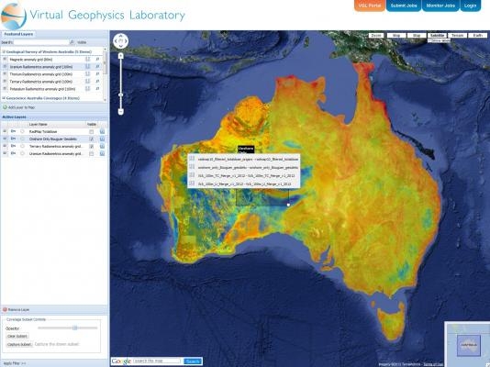Click the green Add Layer to Map icon
Viewport: 490px width, 367px height.
tap(5, 107)
